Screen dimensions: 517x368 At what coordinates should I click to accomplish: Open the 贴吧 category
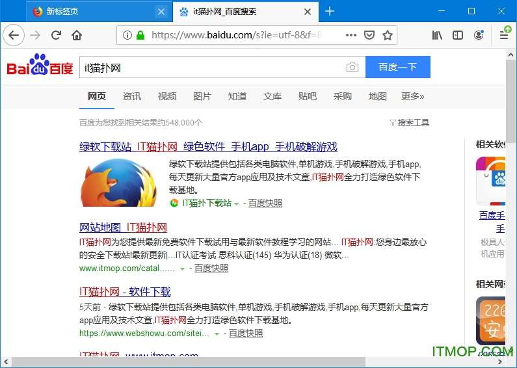point(308,96)
